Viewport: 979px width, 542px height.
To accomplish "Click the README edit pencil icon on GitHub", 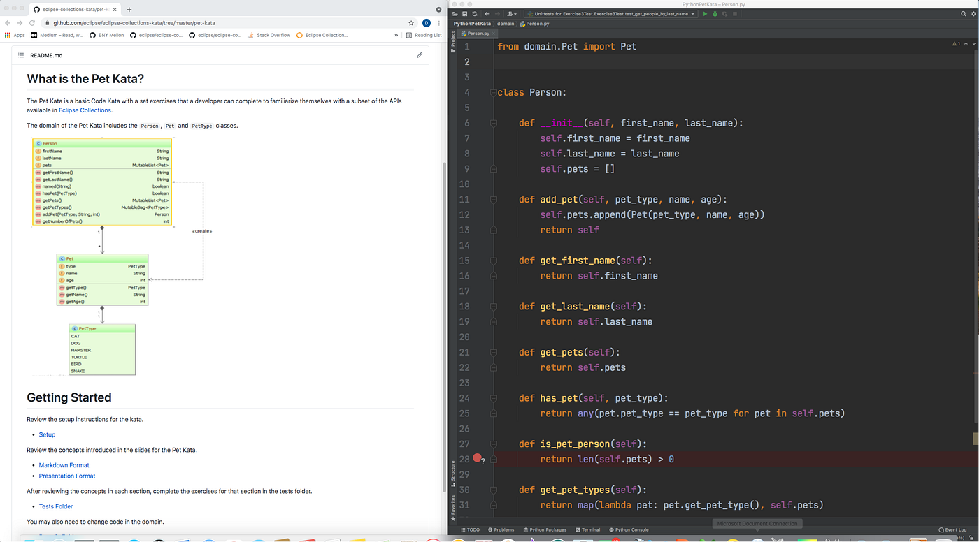I will point(420,55).
